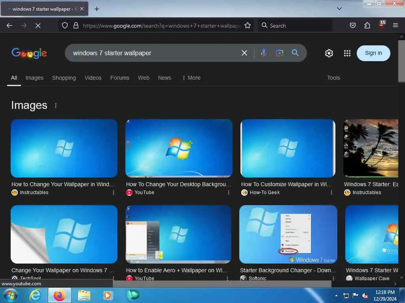Open the Firefox hamburger menu
Screen dimensions: 405x303
coord(395,25)
